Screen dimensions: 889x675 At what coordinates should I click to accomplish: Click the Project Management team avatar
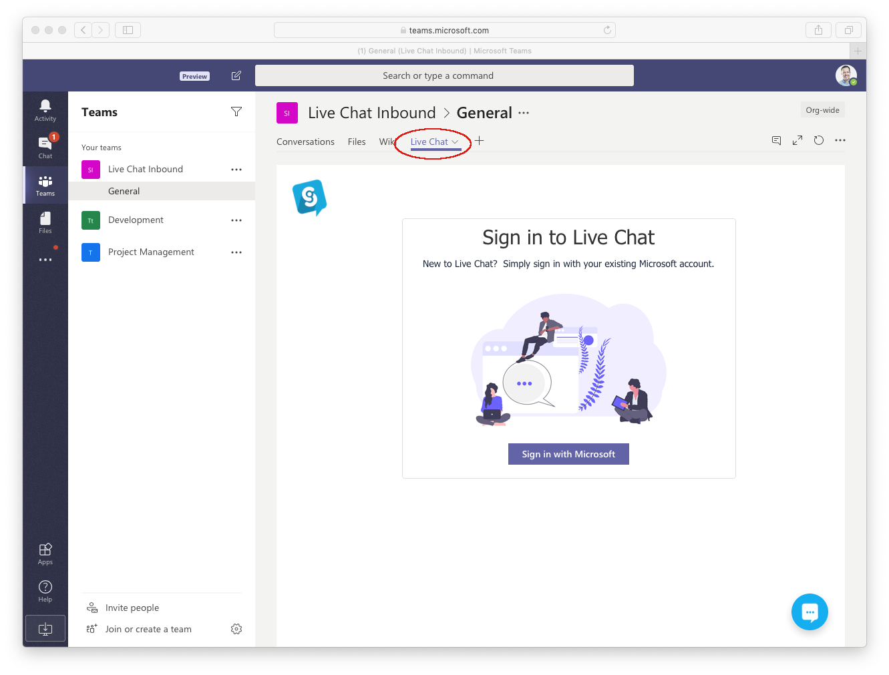tap(91, 252)
